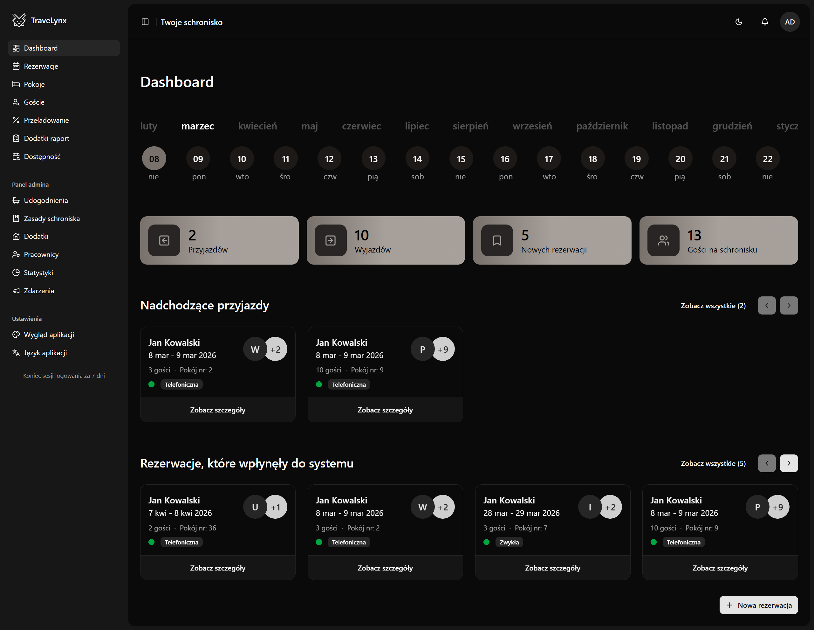This screenshot has height=630, width=814.
Task: Next page of Nadchodzące przyjazdy
Action: [789, 306]
